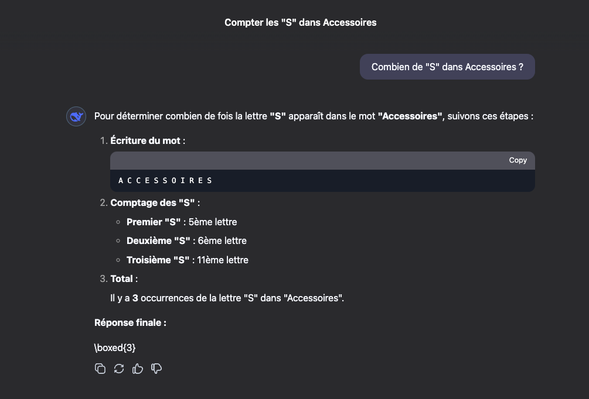
Task: Like the answer with the thumbs up icon
Action: pos(138,369)
